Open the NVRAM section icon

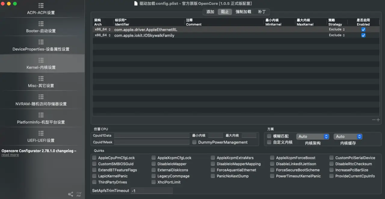[x=41, y=97]
